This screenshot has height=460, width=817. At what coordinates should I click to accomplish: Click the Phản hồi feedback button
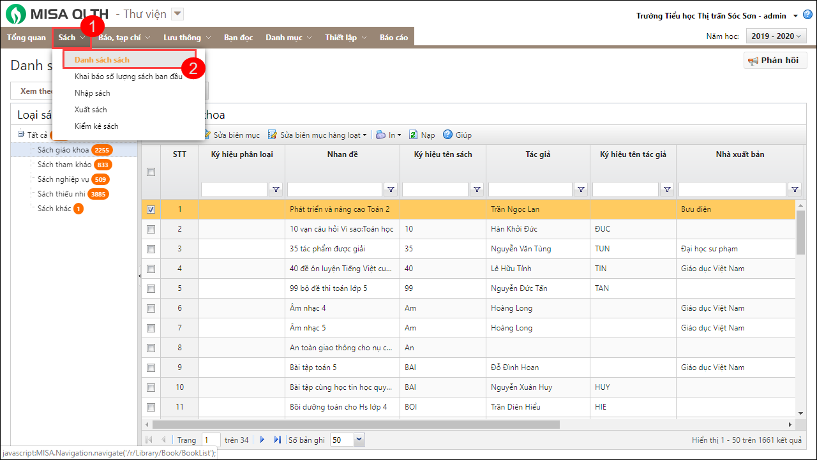(x=775, y=61)
